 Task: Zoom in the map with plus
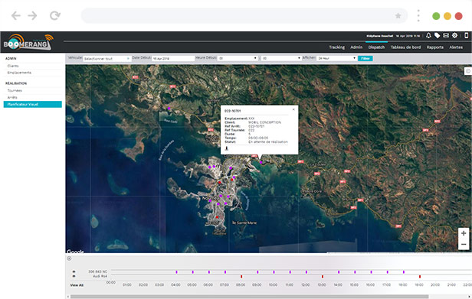pyautogui.click(x=464, y=233)
